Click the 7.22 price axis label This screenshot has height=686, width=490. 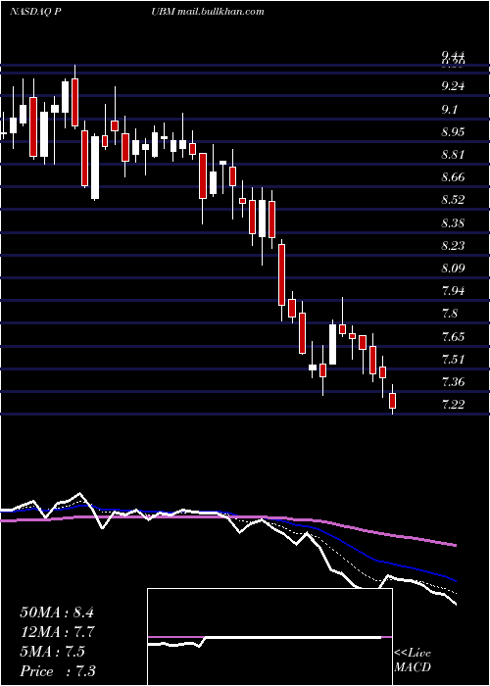coord(453,405)
